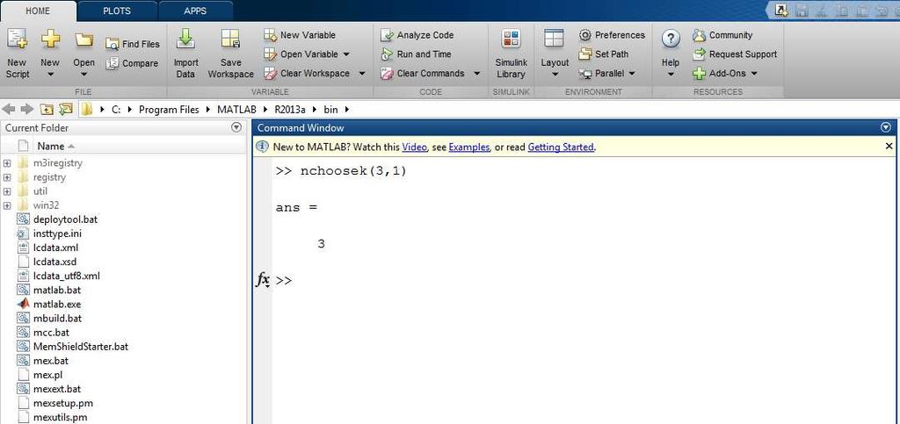Clear Workspace variables

(307, 74)
